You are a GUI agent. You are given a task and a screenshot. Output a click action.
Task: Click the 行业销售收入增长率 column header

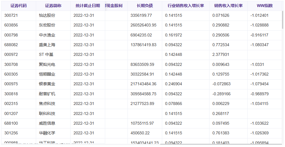(x=186, y=6)
